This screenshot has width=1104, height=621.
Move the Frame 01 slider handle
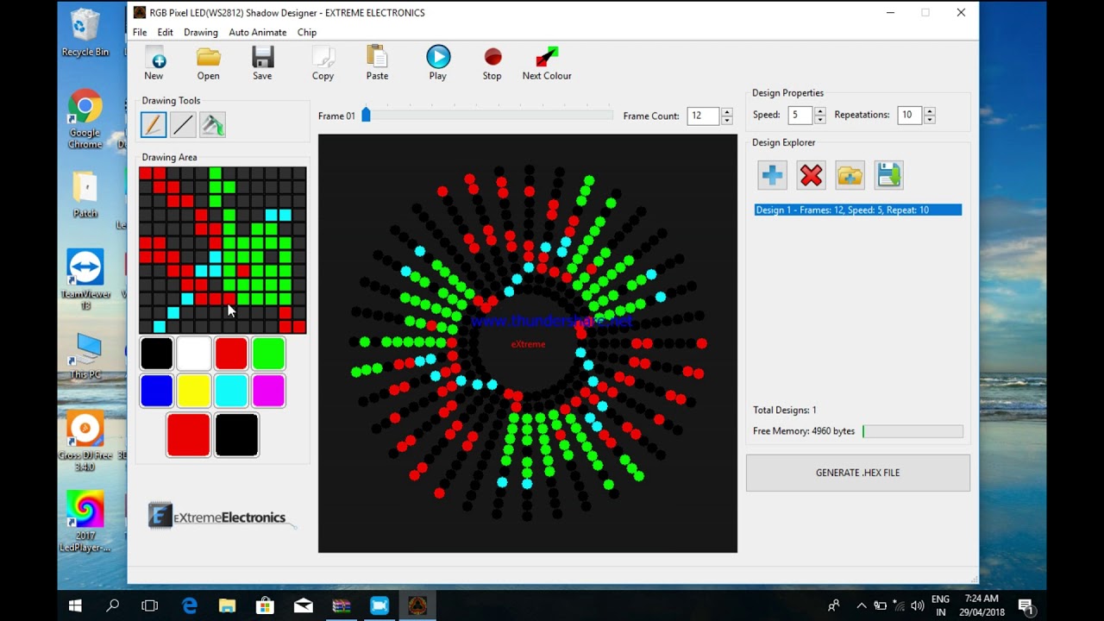coord(366,115)
